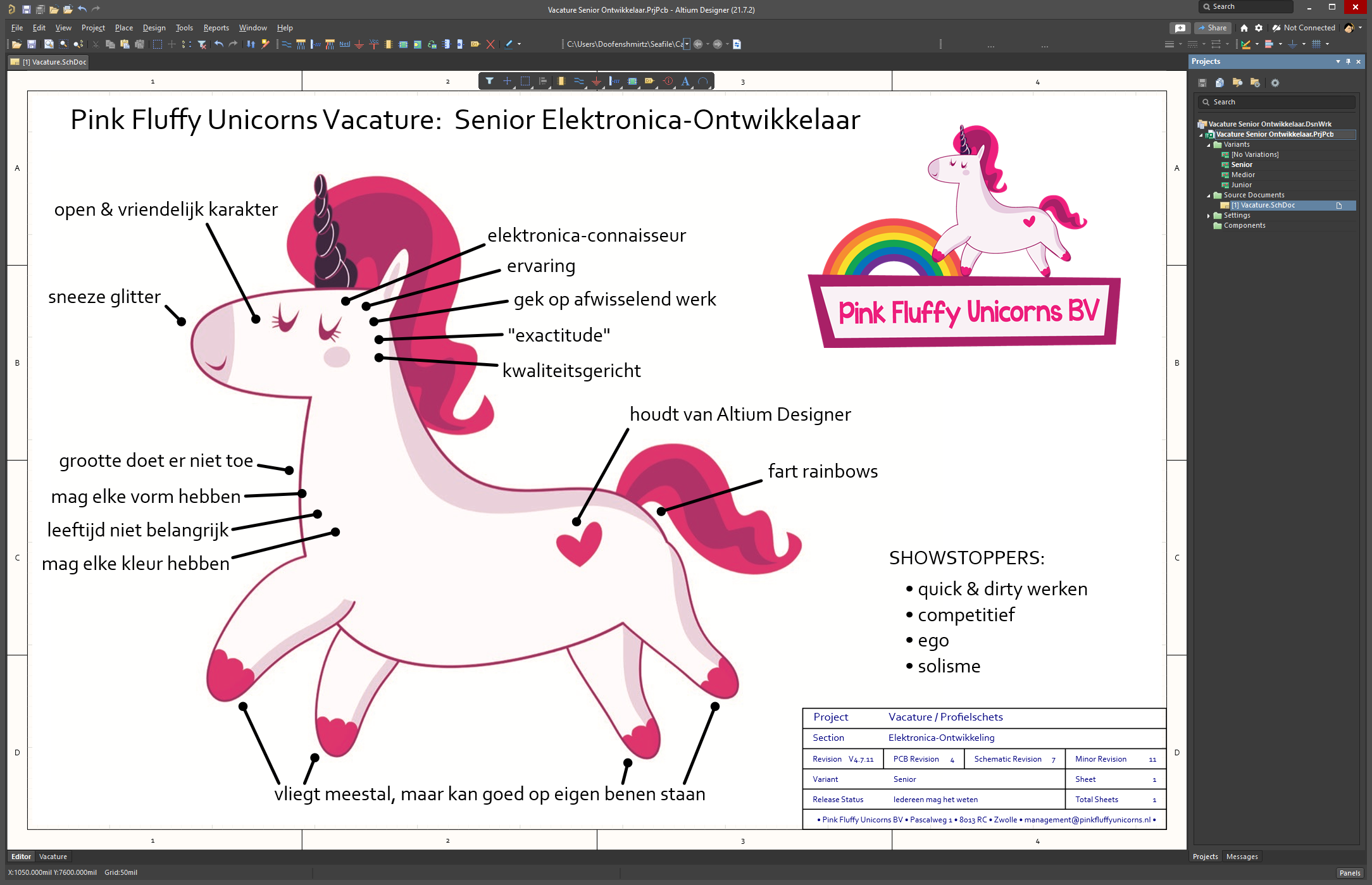Viewport: 1372px width, 885px height.
Task: Place a parameter set directive from active bar
Action: 668,81
